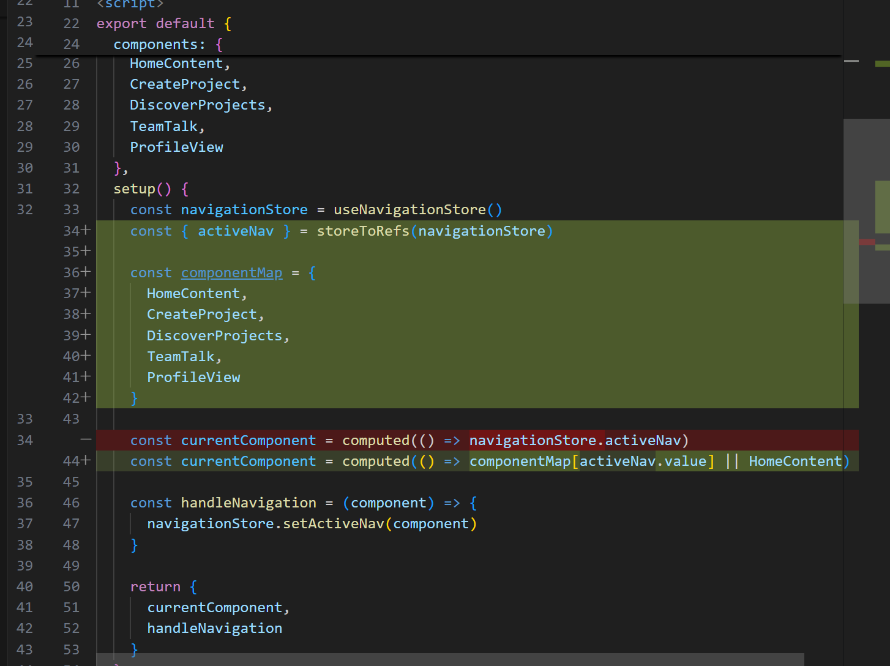Click 'ProfileView' on line 30
The image size is (890, 666).
(176, 147)
